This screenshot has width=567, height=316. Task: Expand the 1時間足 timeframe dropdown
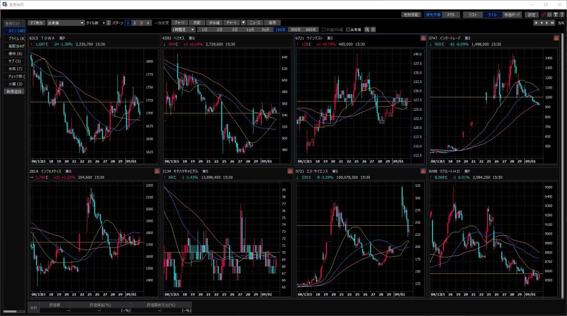tap(192, 29)
